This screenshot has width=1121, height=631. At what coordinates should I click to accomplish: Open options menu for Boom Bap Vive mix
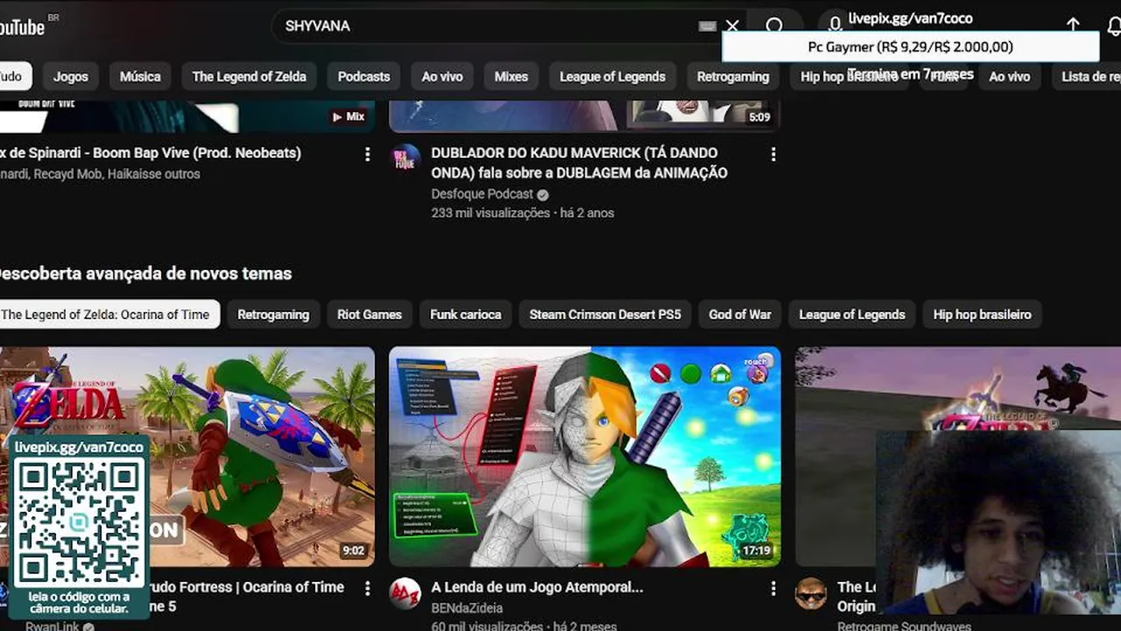click(x=367, y=154)
